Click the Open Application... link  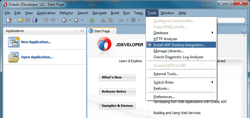[37, 57]
